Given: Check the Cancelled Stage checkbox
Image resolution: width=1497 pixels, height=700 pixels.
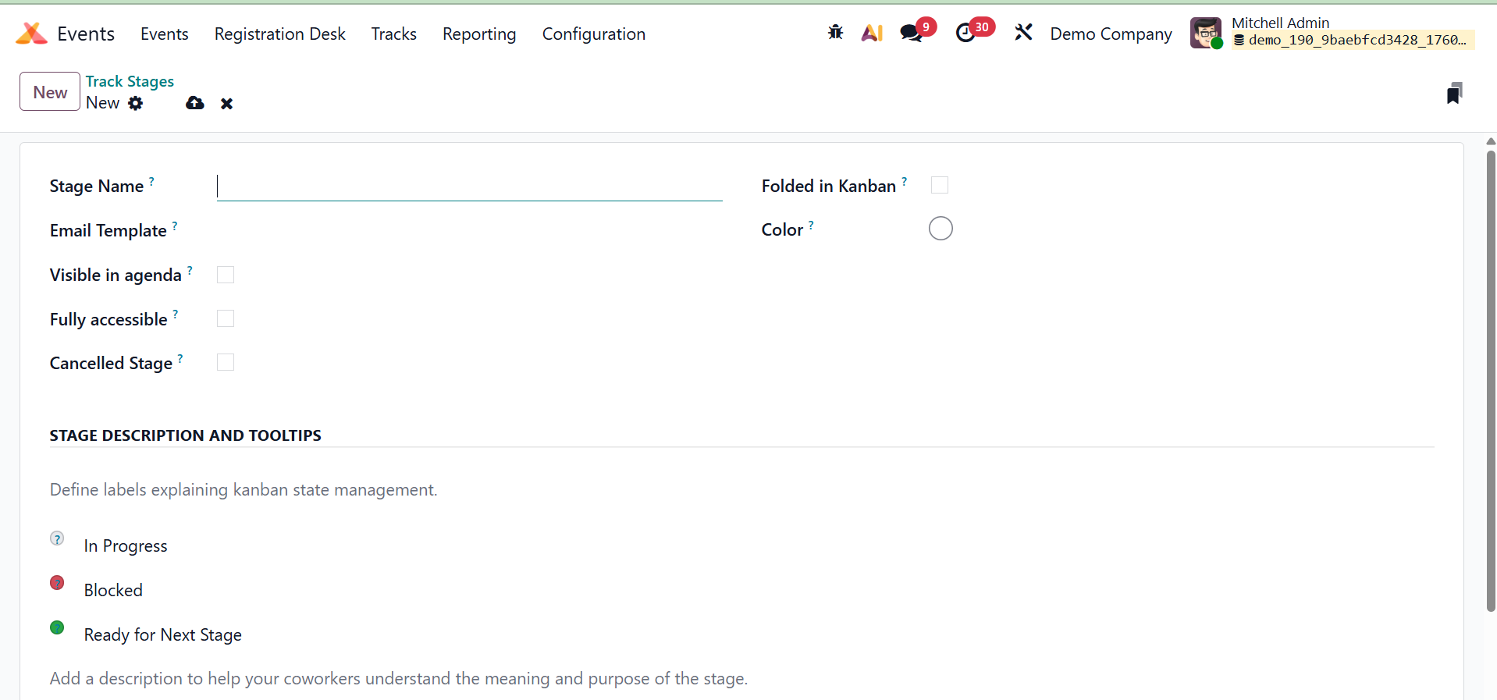Looking at the screenshot, I should click(x=226, y=362).
